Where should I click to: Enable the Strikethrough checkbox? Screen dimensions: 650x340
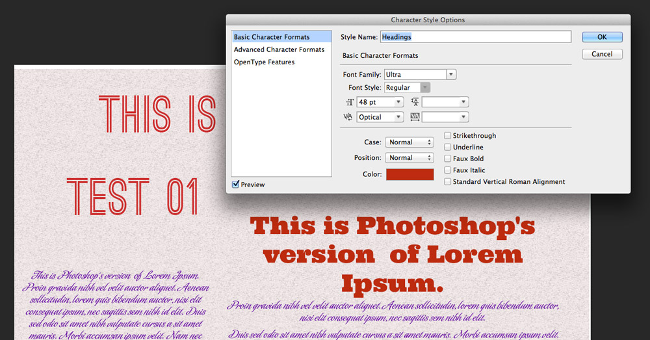tap(447, 136)
